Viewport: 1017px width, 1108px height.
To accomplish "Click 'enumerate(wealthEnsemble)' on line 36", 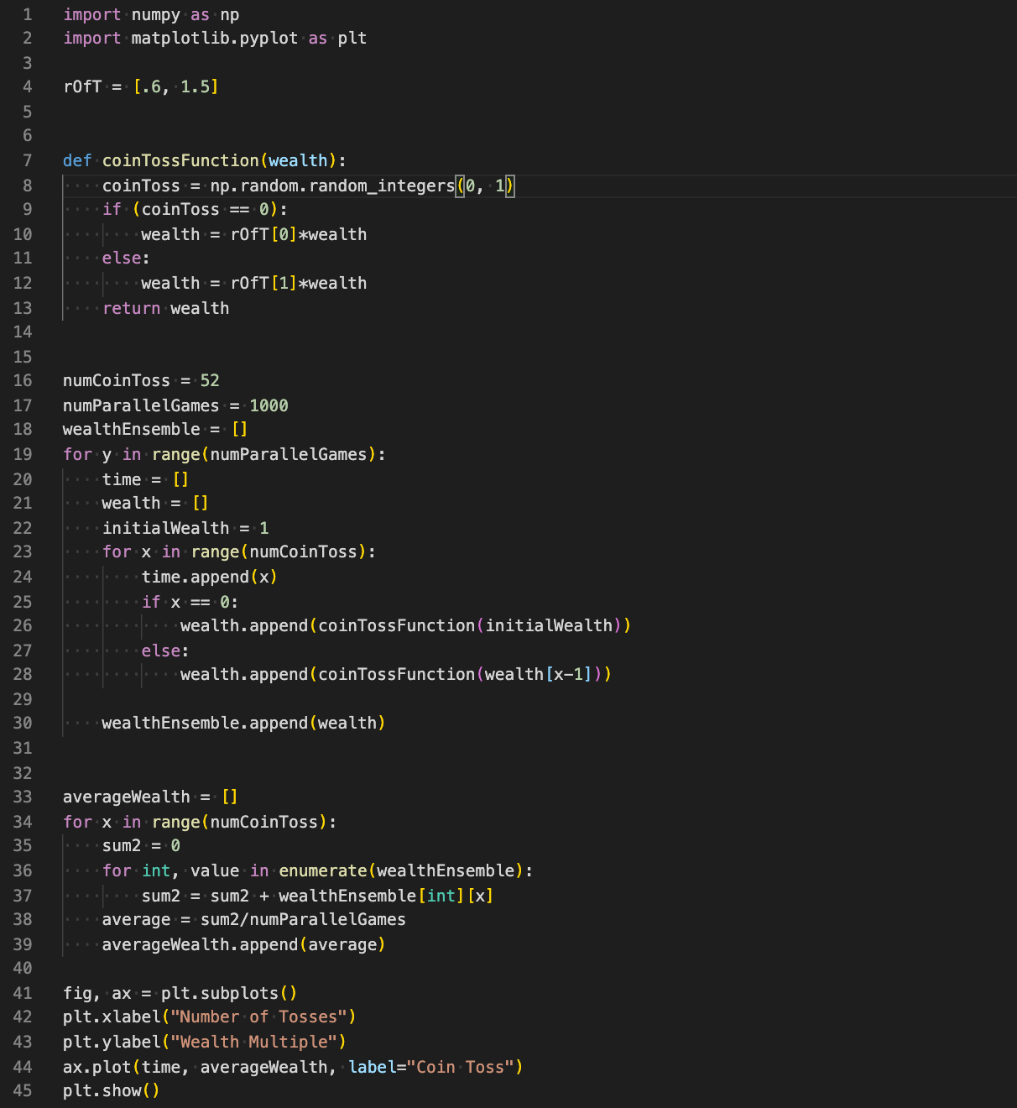I will click(x=401, y=870).
